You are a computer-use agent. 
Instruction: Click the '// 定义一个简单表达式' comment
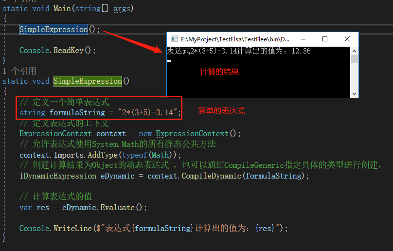(x=64, y=102)
